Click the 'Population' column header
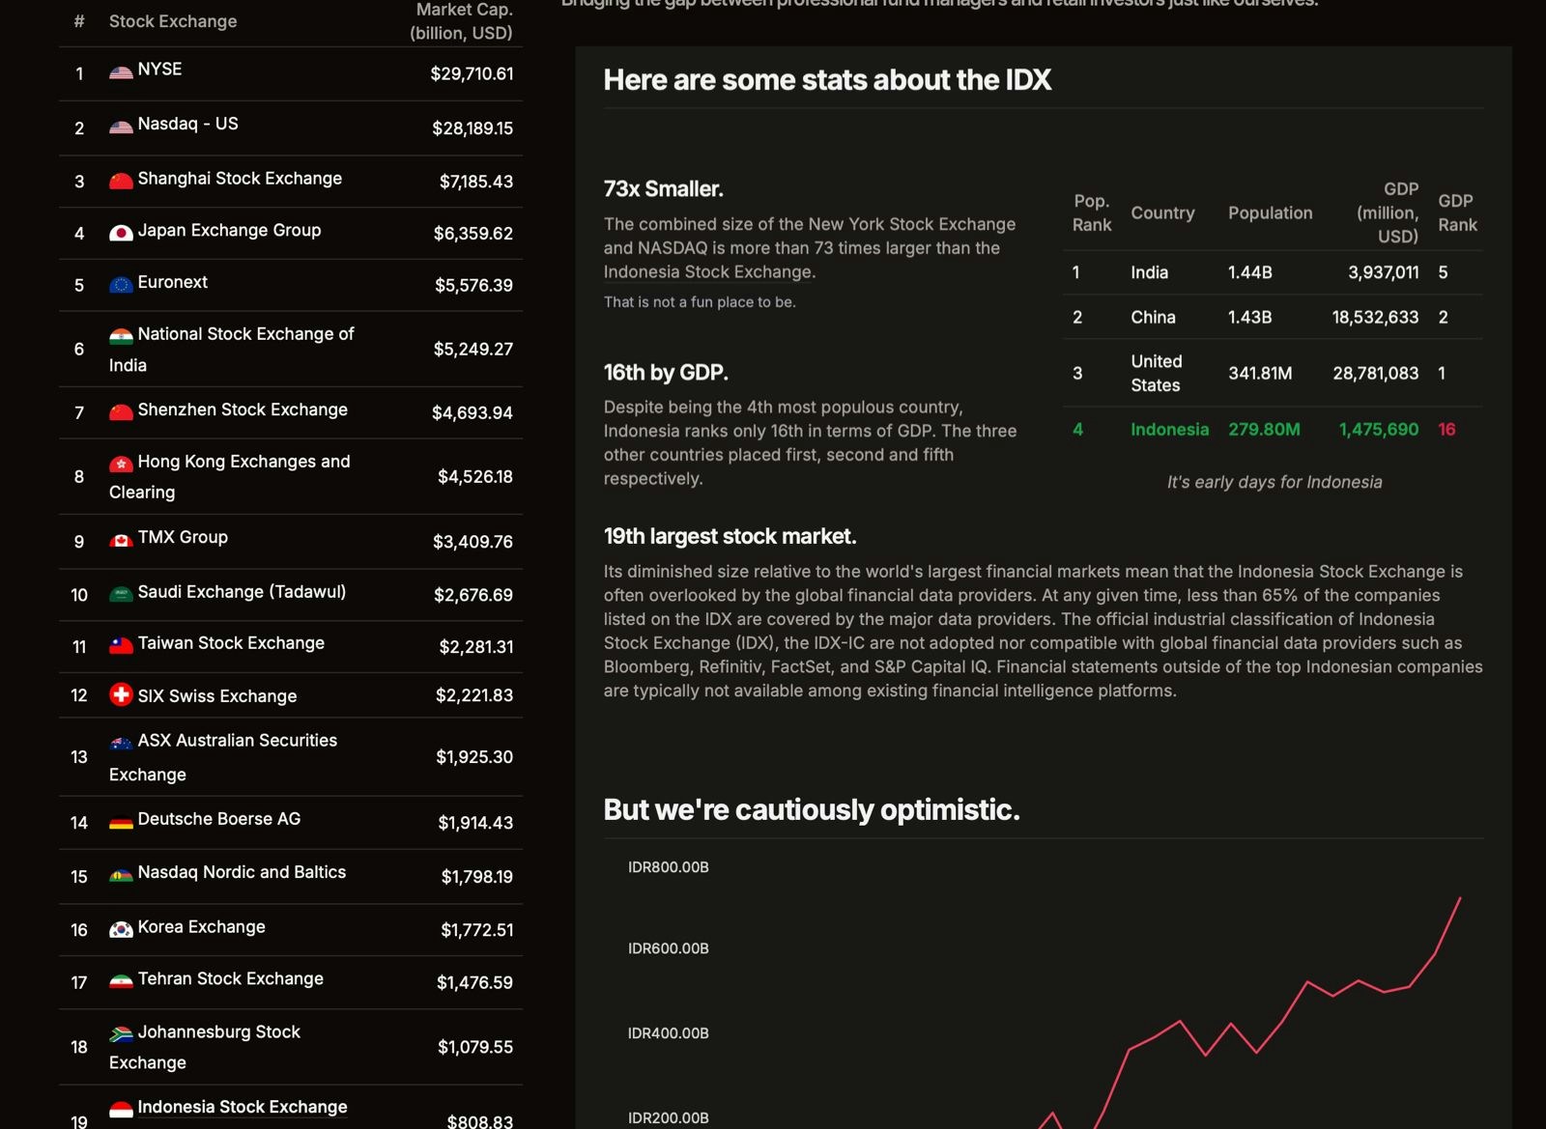Viewport: 1546px width, 1129px height. [1271, 212]
